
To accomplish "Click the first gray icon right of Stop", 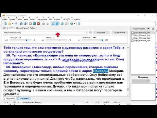I will tap(44, 24).
